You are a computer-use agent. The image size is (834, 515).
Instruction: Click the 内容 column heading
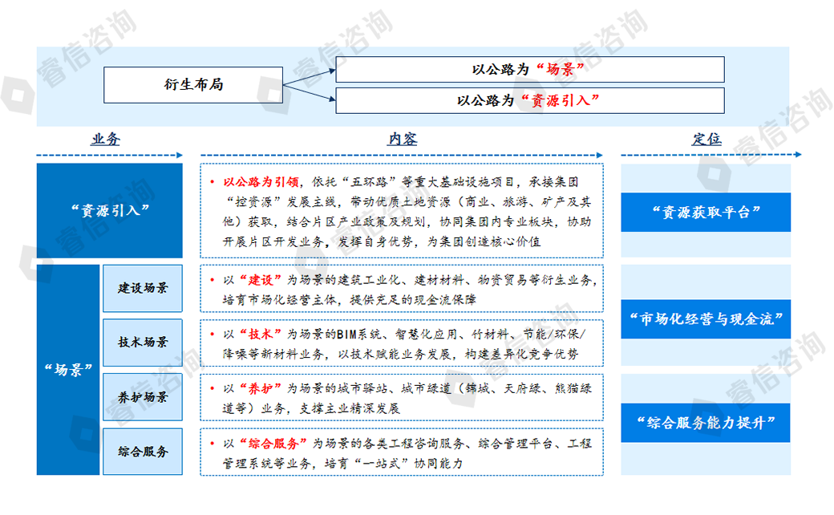pos(403,139)
